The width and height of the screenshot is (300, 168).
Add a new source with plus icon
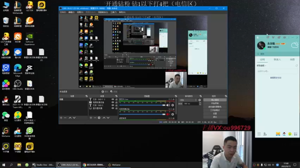click(91, 118)
